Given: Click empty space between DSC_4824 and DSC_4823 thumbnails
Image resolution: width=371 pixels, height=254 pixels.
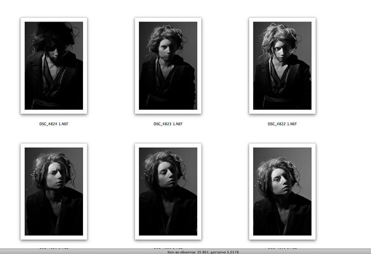Looking at the screenshot, I should click(x=111, y=65).
